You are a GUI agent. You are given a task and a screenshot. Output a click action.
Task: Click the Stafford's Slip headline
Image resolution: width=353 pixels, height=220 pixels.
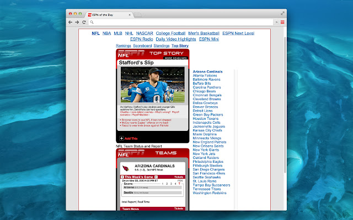(x=136, y=63)
